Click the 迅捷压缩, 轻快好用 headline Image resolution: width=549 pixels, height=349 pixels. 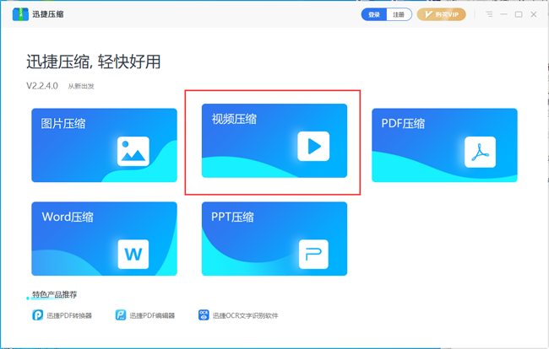94,62
